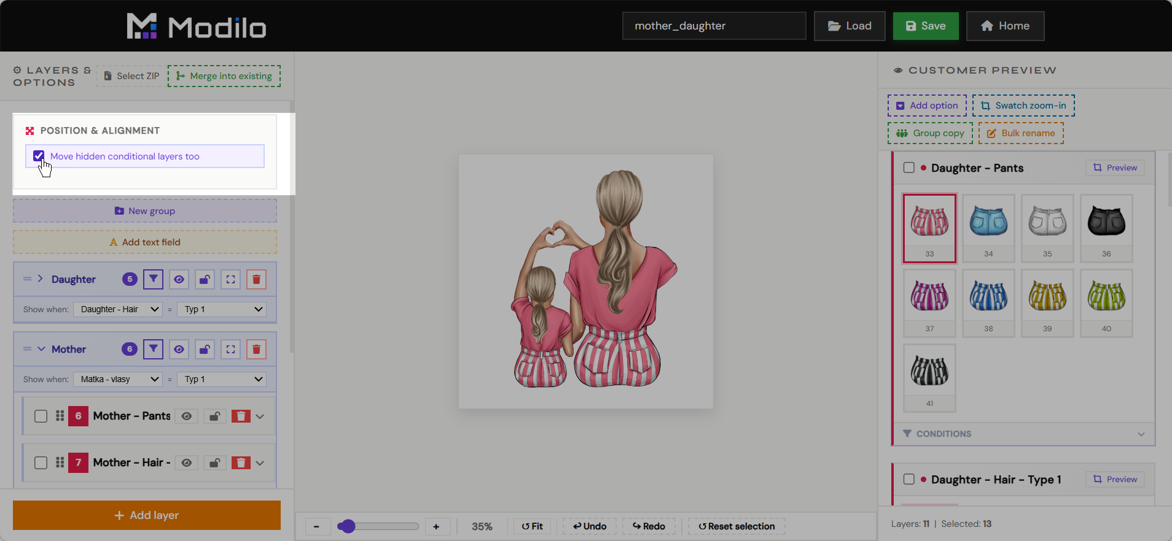The height and width of the screenshot is (541, 1172).
Task: Click the Conditions filter icon
Action: [907, 434]
